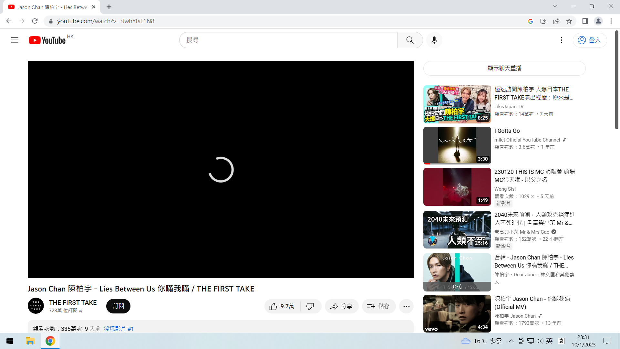This screenshot has width=620, height=349.
Task: Dislike the video with thumbs-down icon
Action: click(x=310, y=306)
